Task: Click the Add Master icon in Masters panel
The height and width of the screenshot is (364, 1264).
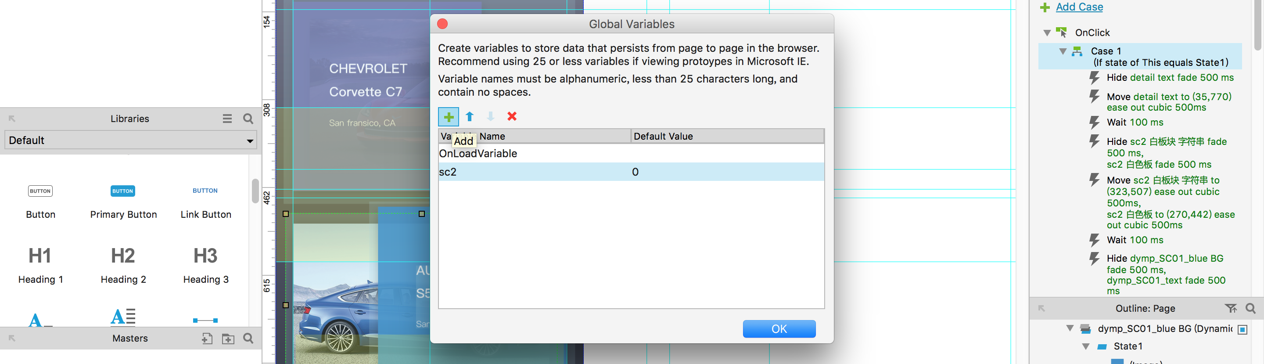Action: click(x=207, y=339)
